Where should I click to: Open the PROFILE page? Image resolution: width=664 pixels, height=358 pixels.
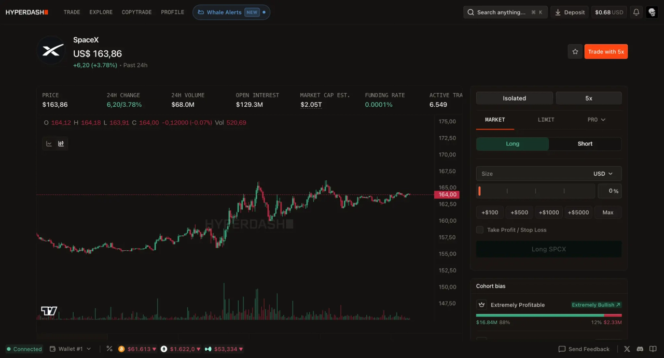172,12
